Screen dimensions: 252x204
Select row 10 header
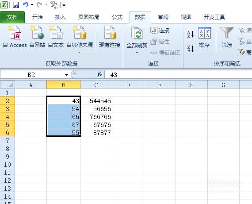tap(8, 165)
